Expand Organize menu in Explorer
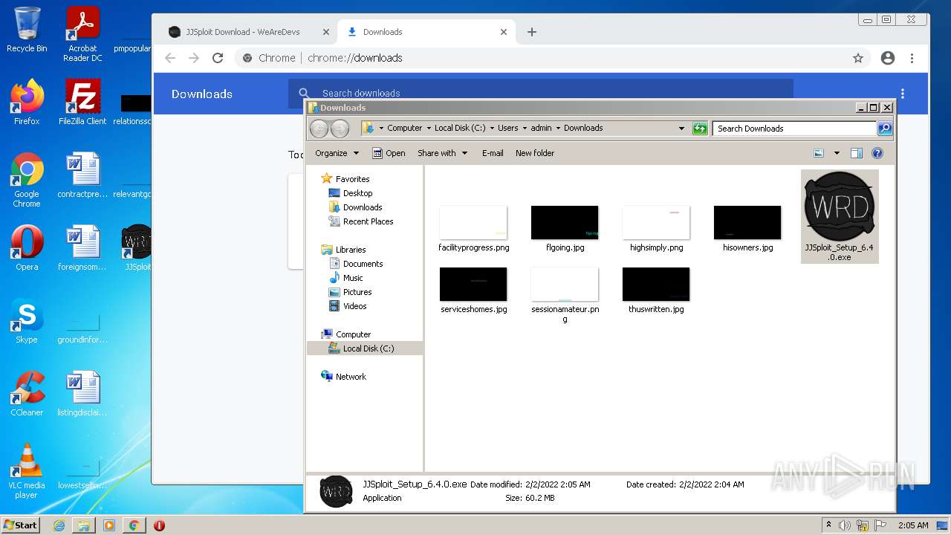Viewport: 951px width, 535px height. (x=337, y=153)
